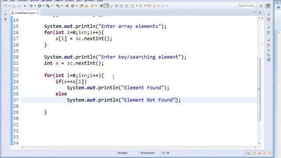
Task: Click "a[i] = sc.nextInt();" on line 17
Action: click(x=84, y=39)
